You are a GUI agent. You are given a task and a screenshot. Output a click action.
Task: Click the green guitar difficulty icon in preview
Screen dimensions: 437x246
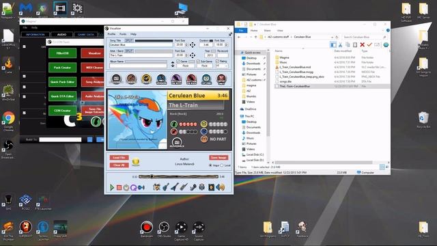point(174,124)
